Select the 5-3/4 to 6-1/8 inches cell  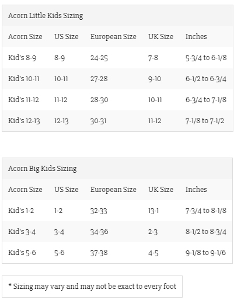point(206,58)
